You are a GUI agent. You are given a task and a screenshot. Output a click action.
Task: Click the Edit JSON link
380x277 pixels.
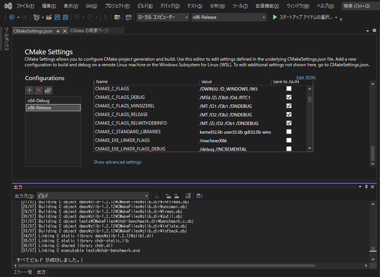306,78
